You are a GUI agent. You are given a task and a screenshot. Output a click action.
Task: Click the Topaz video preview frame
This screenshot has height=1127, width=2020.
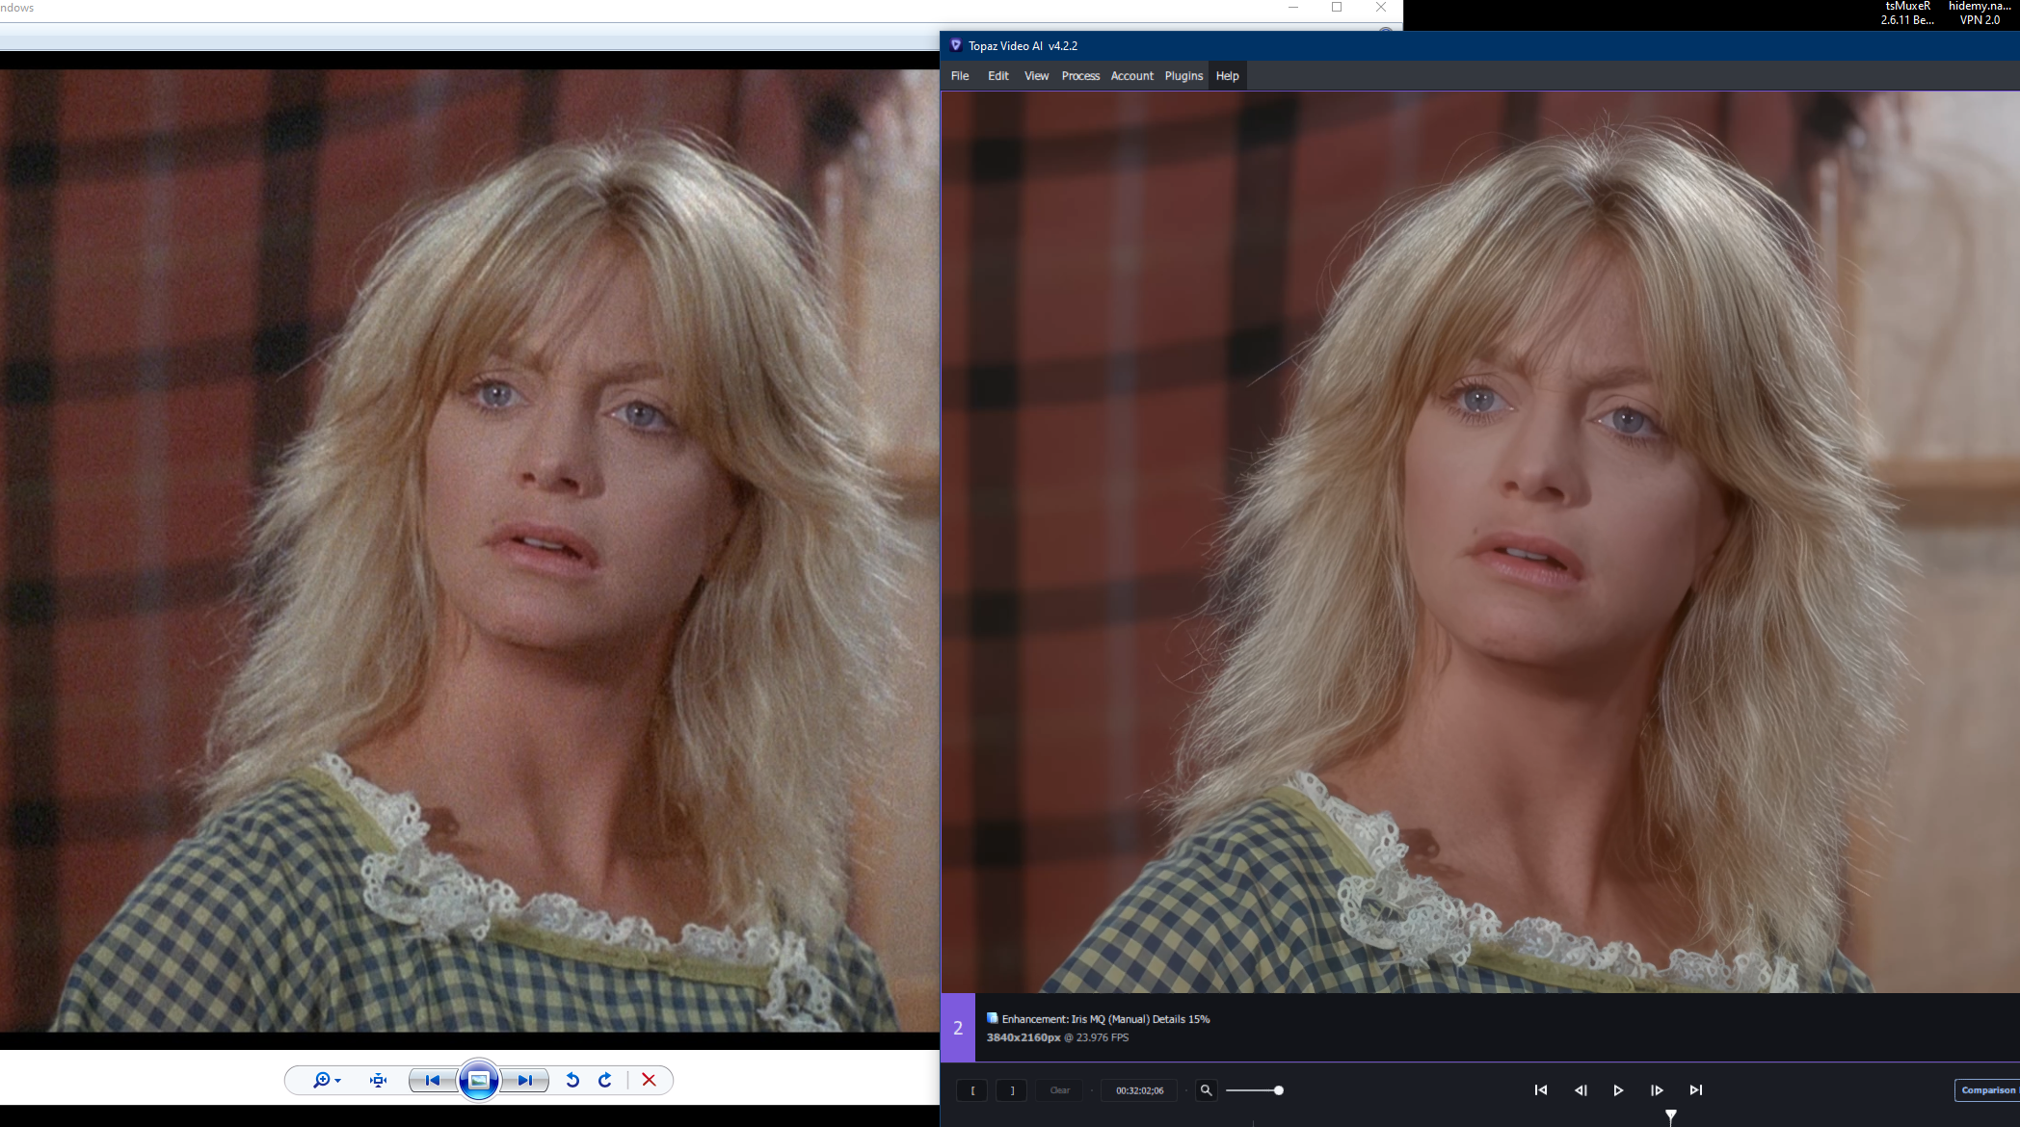[x=1480, y=542]
